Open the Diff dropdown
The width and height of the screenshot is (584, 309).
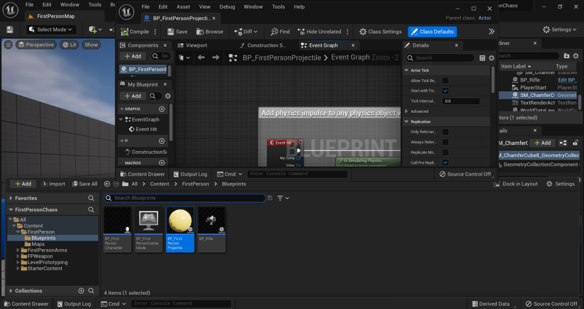[247, 32]
